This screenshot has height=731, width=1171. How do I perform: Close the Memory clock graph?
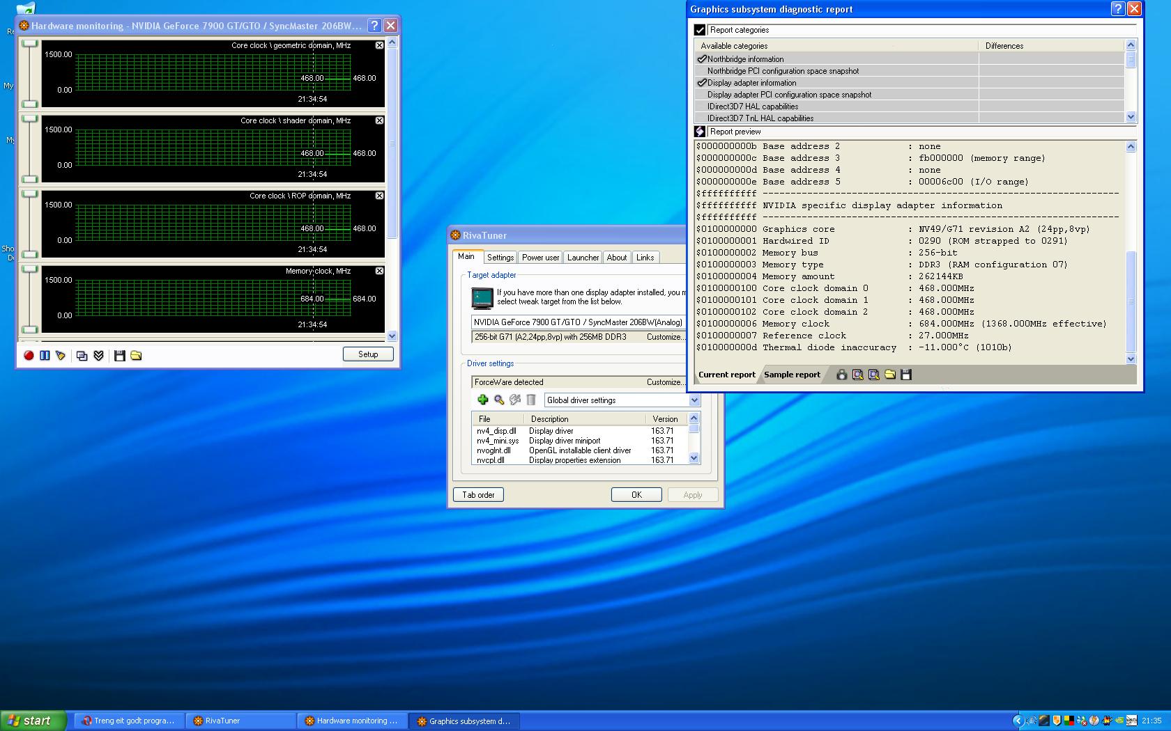tap(379, 271)
